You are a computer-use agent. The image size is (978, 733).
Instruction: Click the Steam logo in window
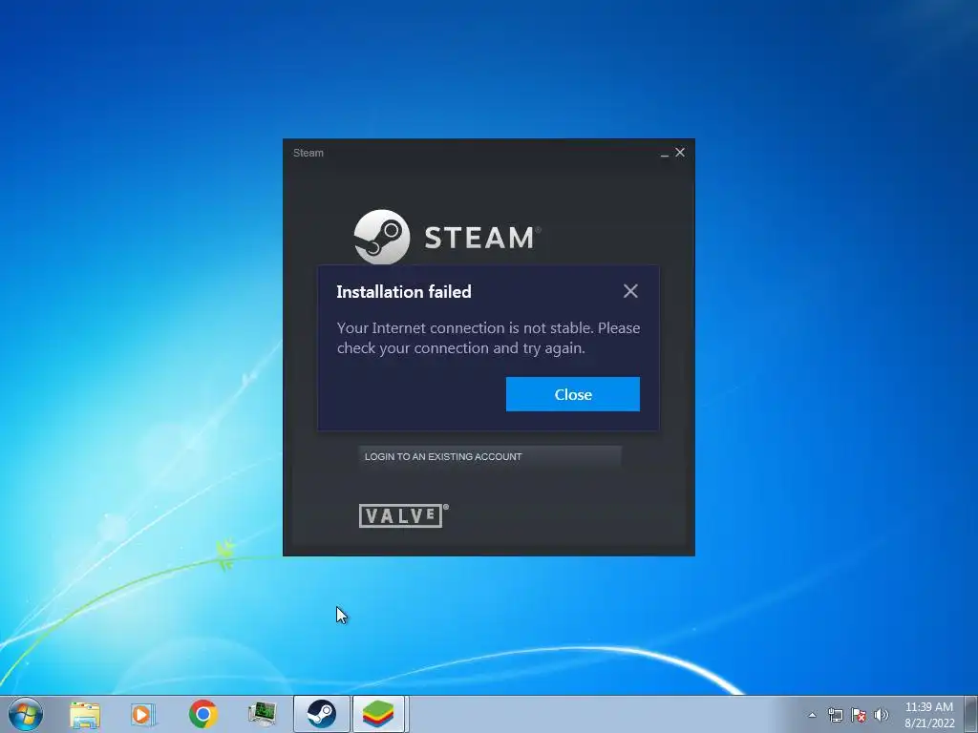point(447,237)
